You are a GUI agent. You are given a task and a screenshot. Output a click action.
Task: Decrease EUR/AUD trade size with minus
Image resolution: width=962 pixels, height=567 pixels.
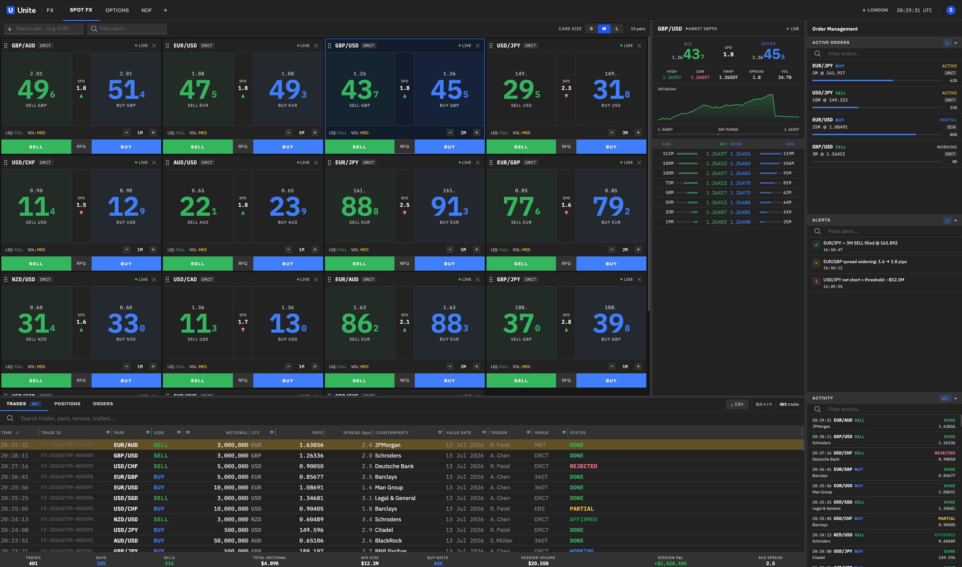pos(450,366)
